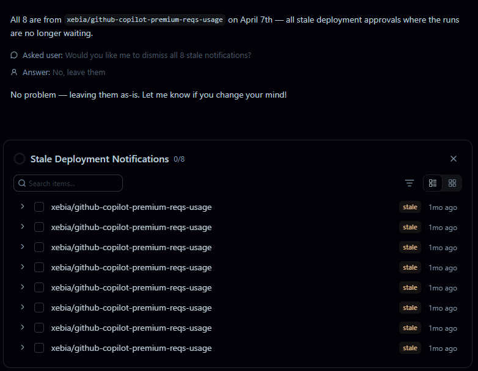Close the Stale Deployment Notifications panel
Viewport: 478px width, 371px height.
click(454, 159)
